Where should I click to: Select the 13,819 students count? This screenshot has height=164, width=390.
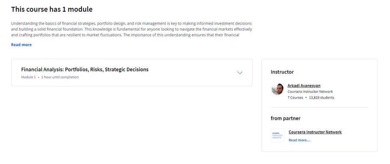322,98
